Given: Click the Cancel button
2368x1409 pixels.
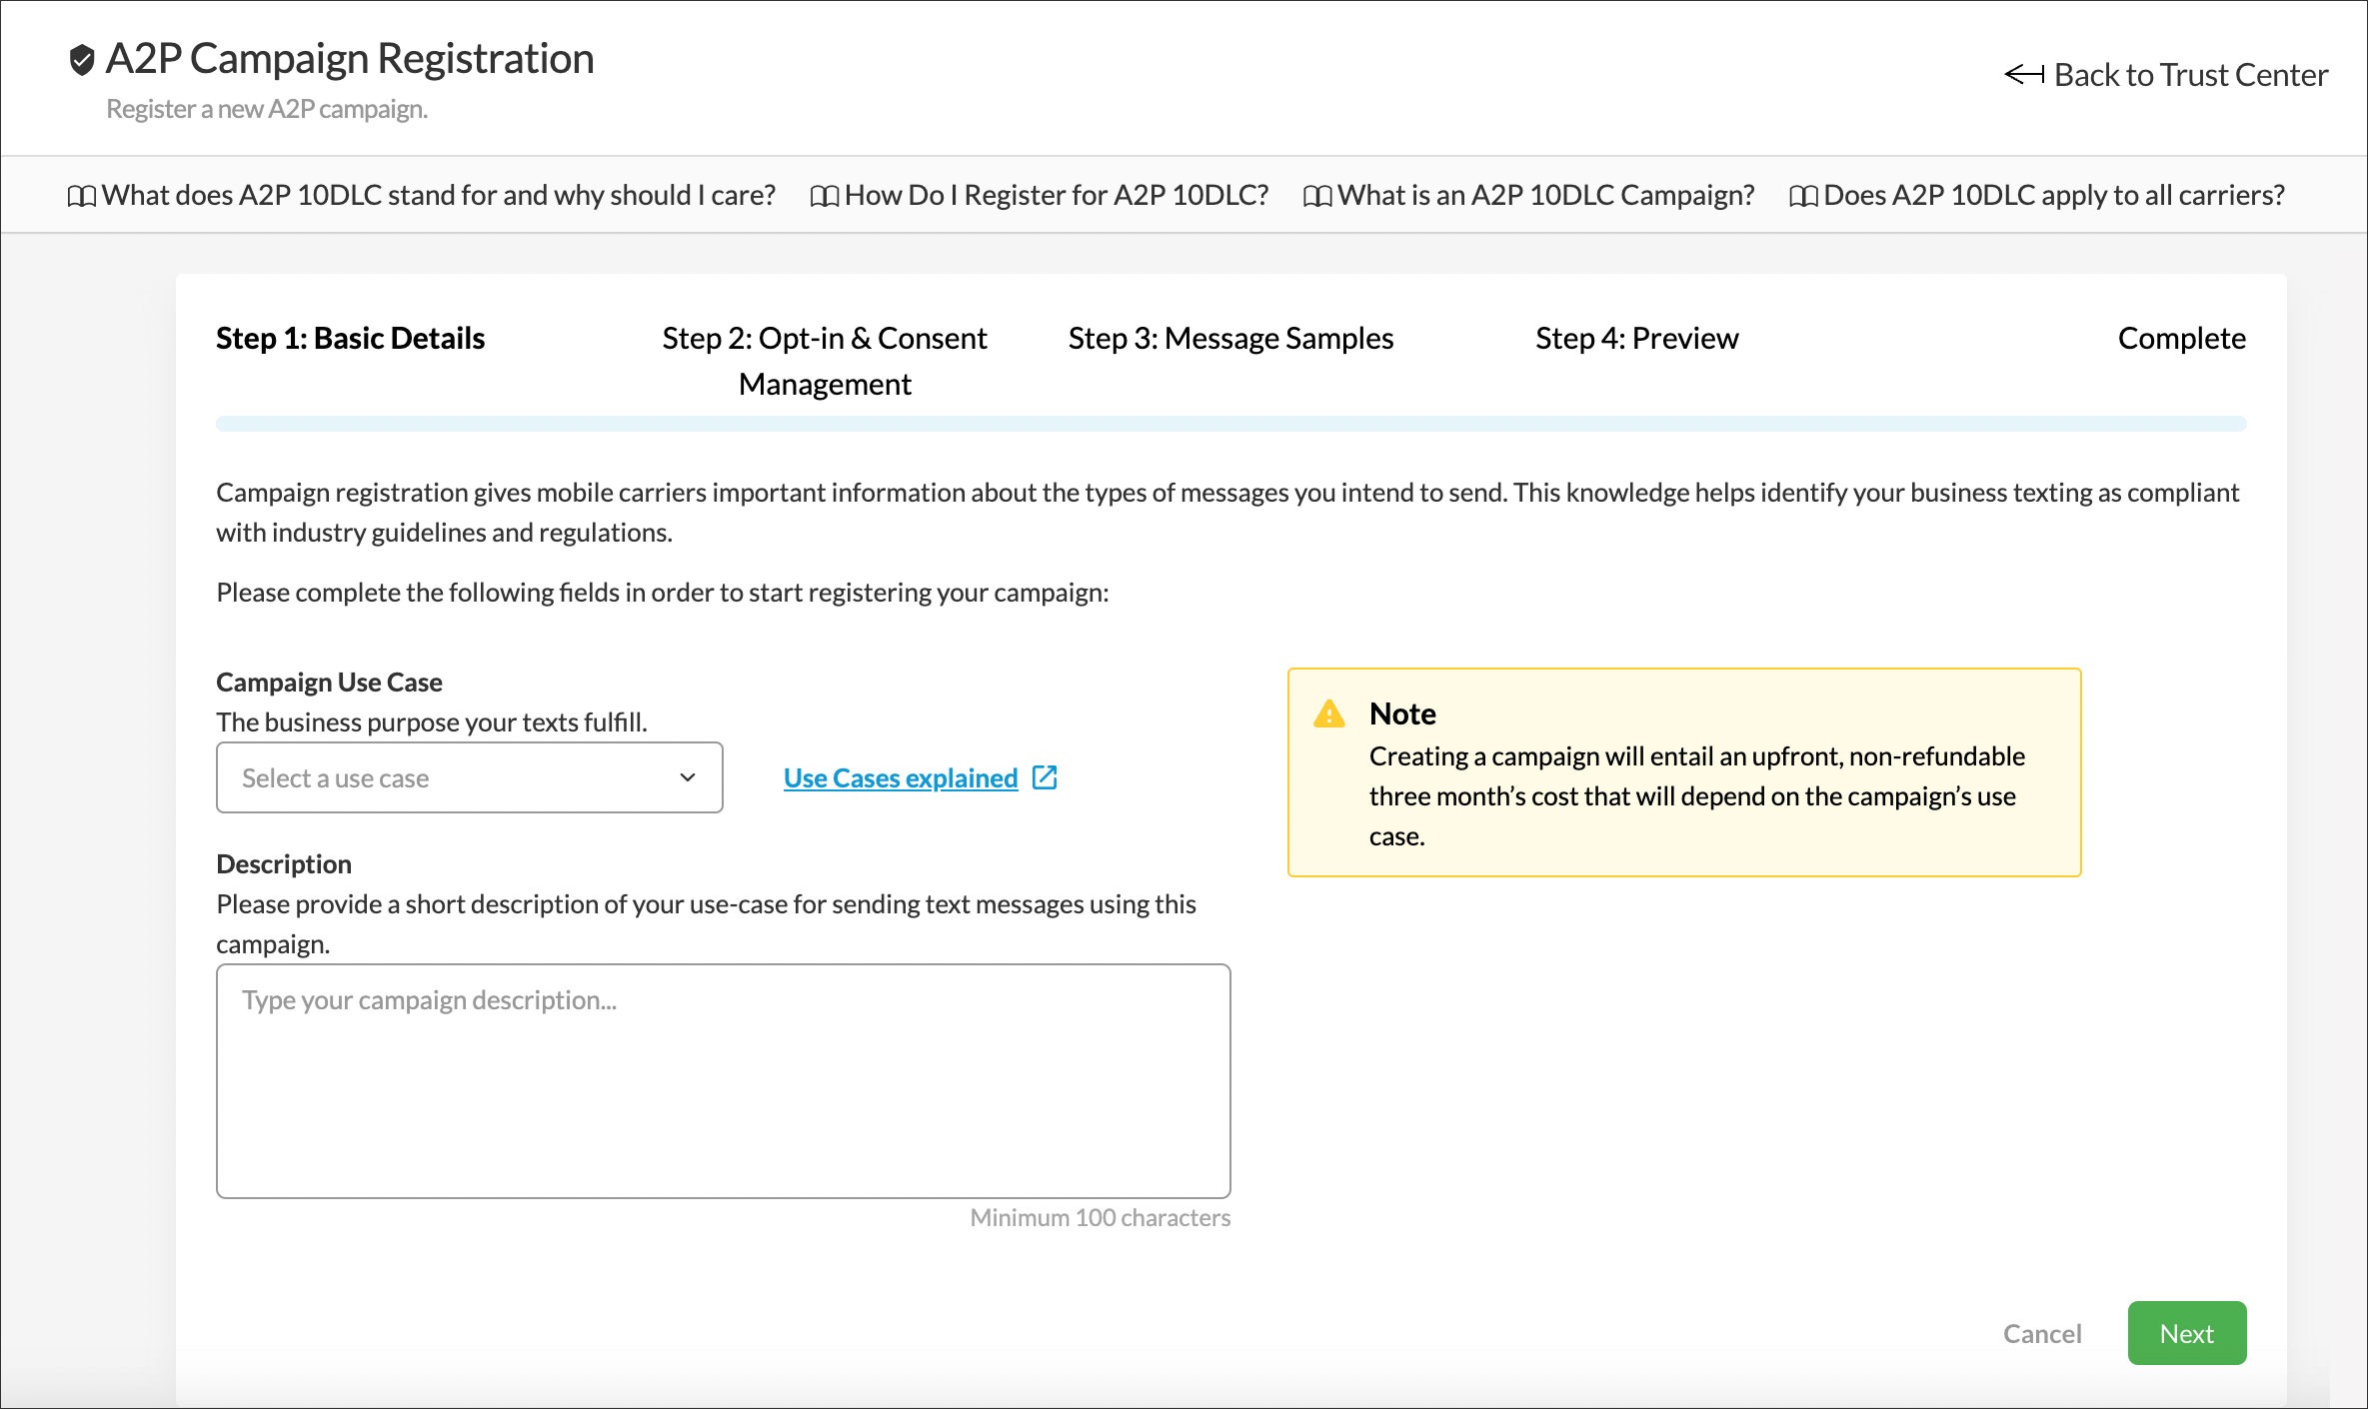Looking at the screenshot, I should click(x=2041, y=1333).
